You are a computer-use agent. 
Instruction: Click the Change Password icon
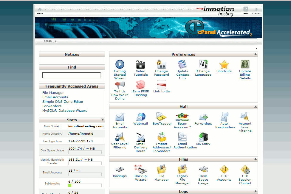coord(161,65)
